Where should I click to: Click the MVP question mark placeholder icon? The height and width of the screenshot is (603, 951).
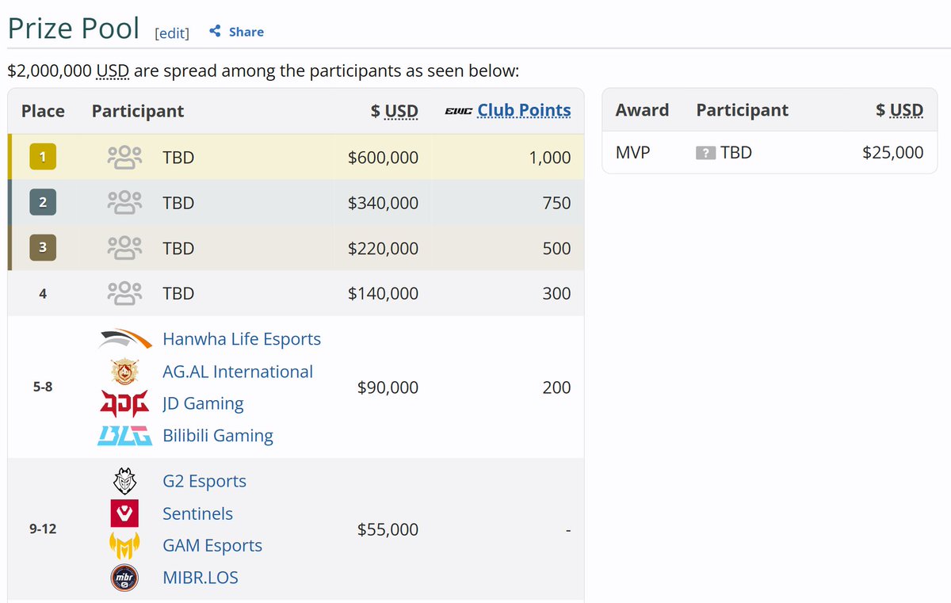point(705,153)
